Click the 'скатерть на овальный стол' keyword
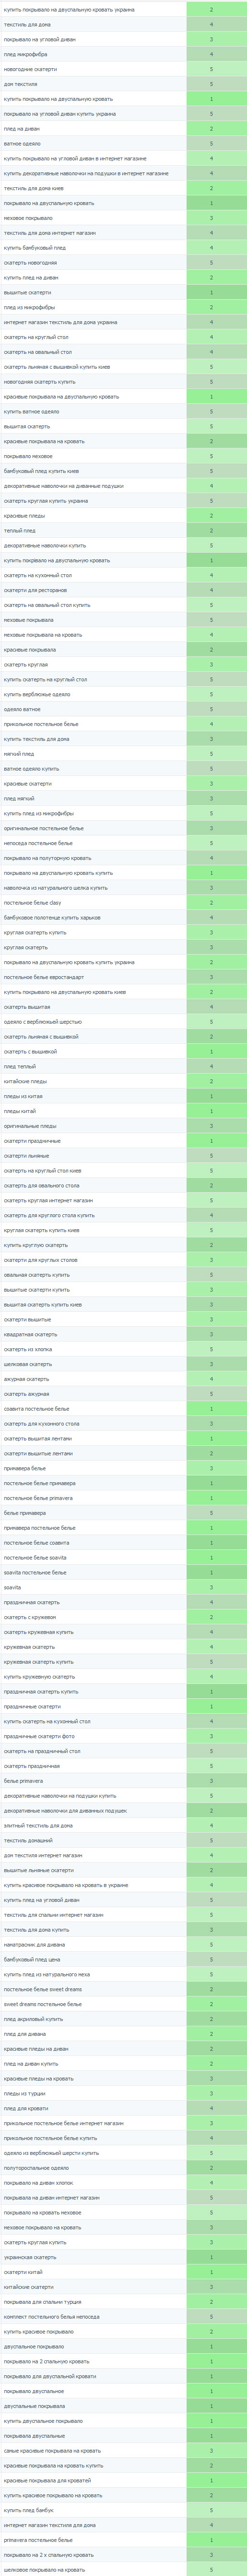This screenshot has height=2576, width=247. (x=38, y=352)
